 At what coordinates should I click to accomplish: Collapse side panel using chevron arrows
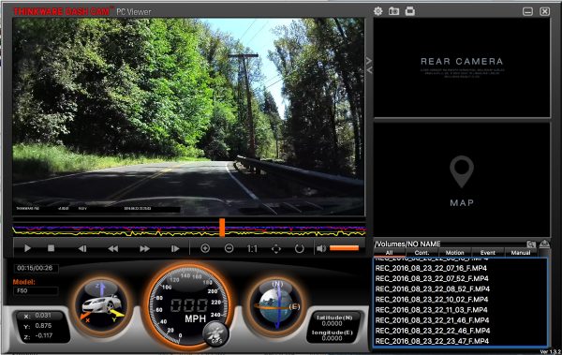369,65
